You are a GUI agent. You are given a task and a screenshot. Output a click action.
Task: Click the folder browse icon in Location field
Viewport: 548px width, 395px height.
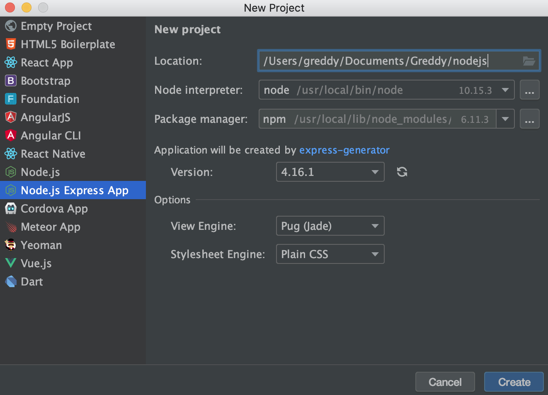[529, 61]
